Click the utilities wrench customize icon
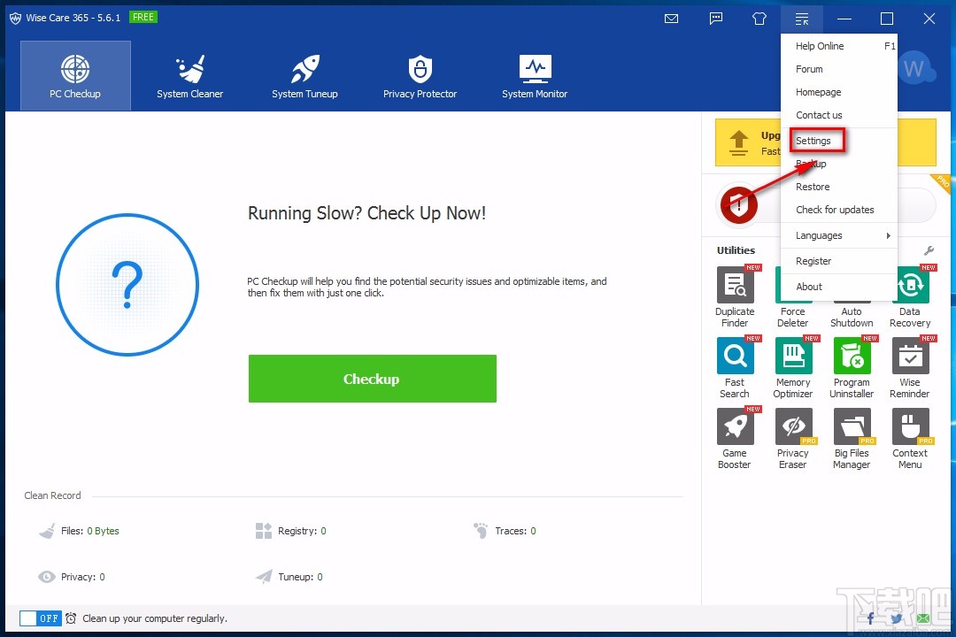956x637 pixels. tap(929, 250)
